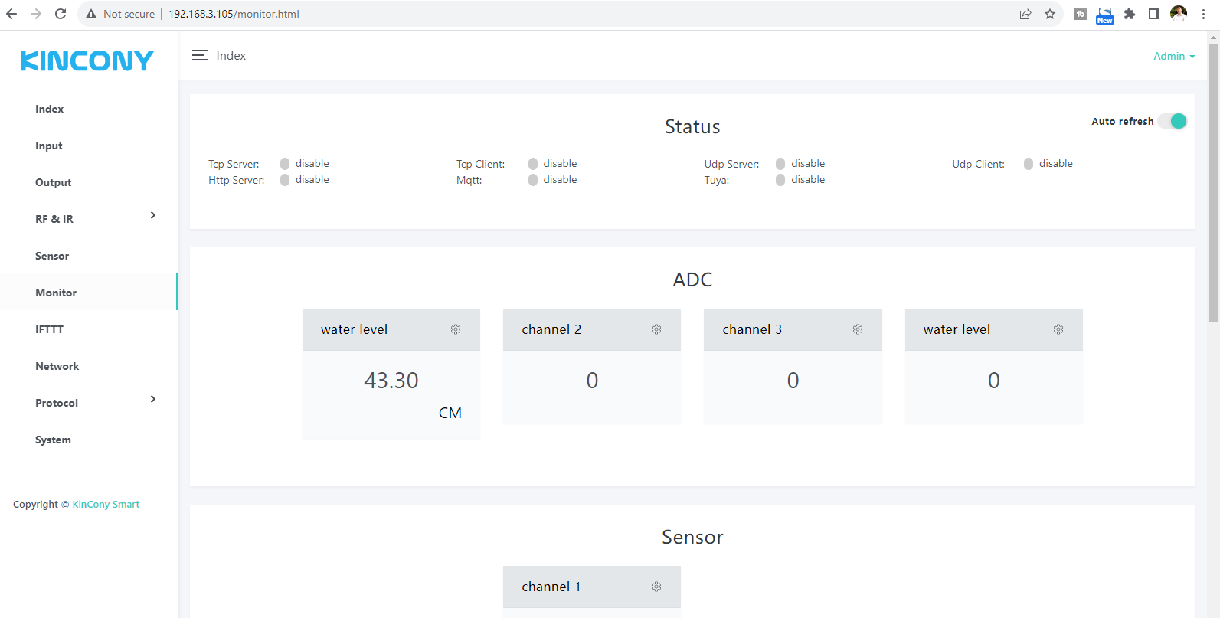Bookmark this page with the star icon

point(1050,14)
